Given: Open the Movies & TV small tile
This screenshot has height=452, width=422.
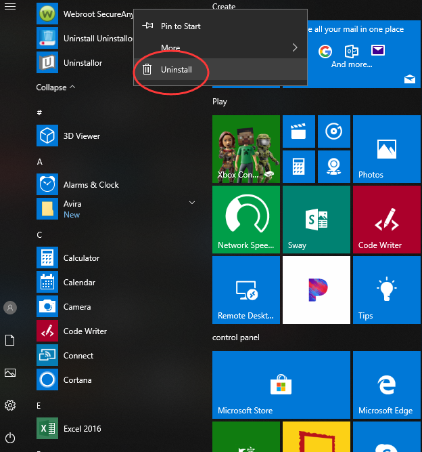Looking at the screenshot, I should point(299,131).
